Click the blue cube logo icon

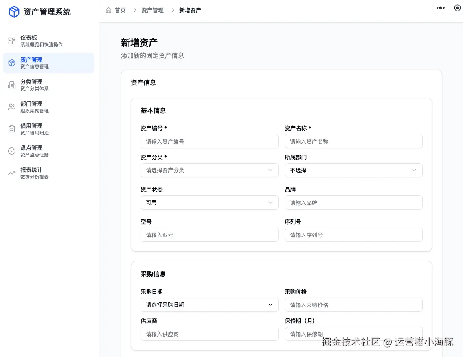(14, 12)
